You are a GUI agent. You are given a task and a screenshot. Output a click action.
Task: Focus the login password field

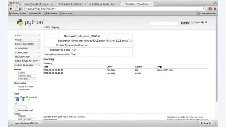coord(20,107)
